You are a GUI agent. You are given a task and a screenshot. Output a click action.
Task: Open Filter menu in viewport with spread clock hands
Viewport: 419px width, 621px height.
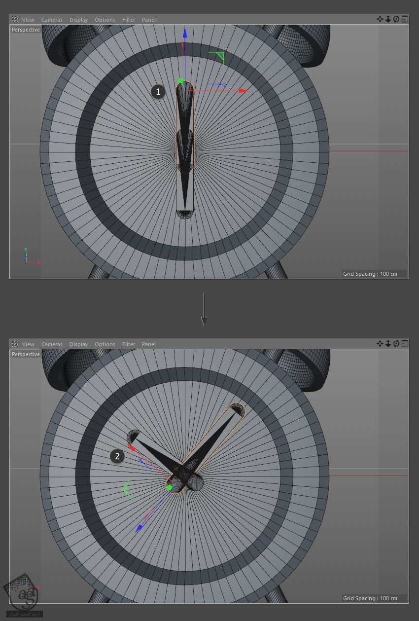pyautogui.click(x=129, y=344)
